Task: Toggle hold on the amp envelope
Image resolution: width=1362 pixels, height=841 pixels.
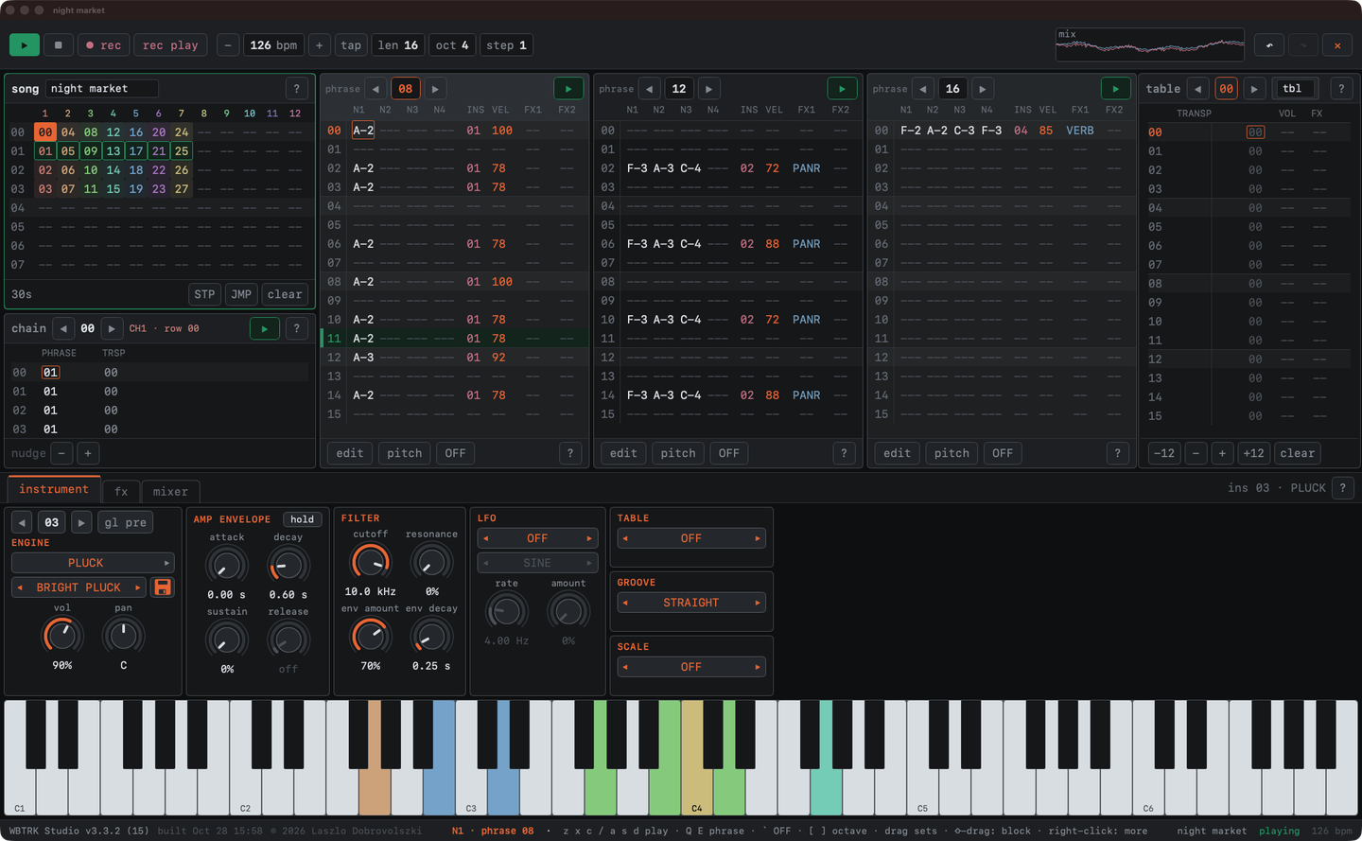Action: 303,519
